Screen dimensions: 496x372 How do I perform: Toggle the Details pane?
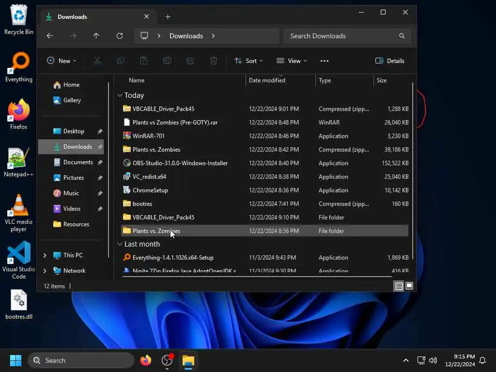[390, 61]
